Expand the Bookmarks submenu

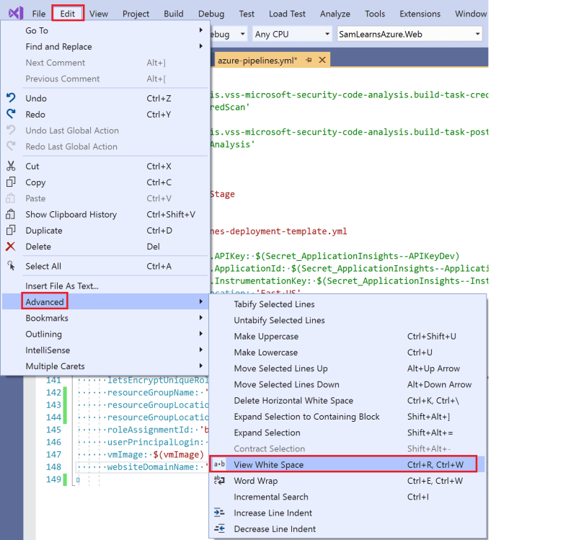click(105, 318)
